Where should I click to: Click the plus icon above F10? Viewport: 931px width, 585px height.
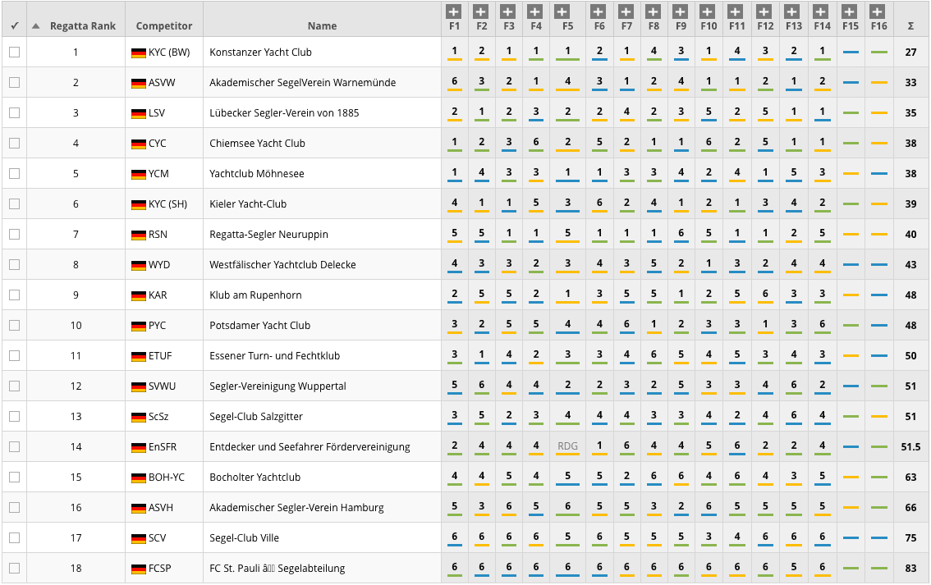(x=707, y=11)
